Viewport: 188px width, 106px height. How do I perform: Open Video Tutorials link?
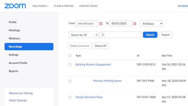pyautogui.click(x=18, y=100)
